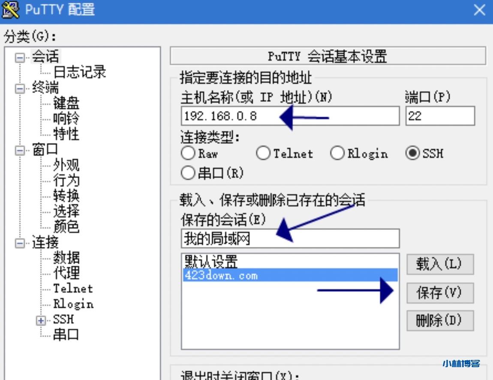Image resolution: width=493 pixels, height=380 pixels.
Task: Click the PuTTY icon in title bar
Action: [x=11, y=10]
